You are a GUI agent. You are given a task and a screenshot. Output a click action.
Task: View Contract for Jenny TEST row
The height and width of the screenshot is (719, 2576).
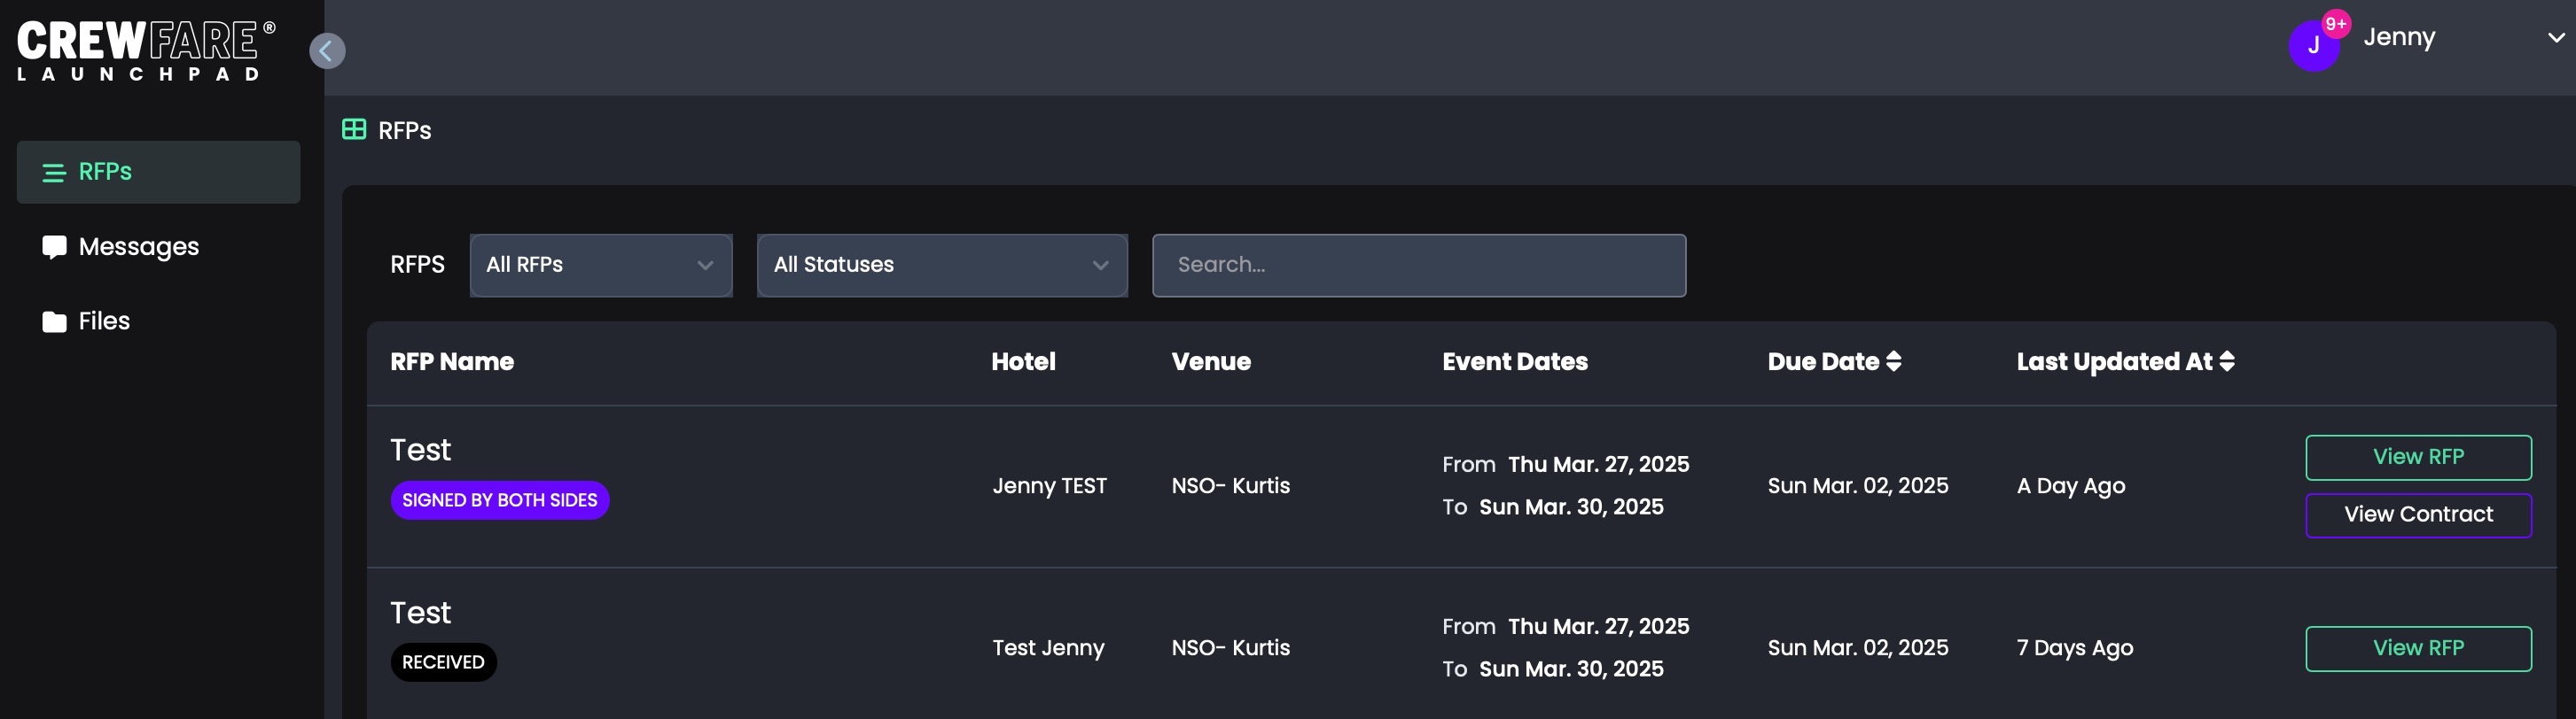pyautogui.click(x=2418, y=515)
